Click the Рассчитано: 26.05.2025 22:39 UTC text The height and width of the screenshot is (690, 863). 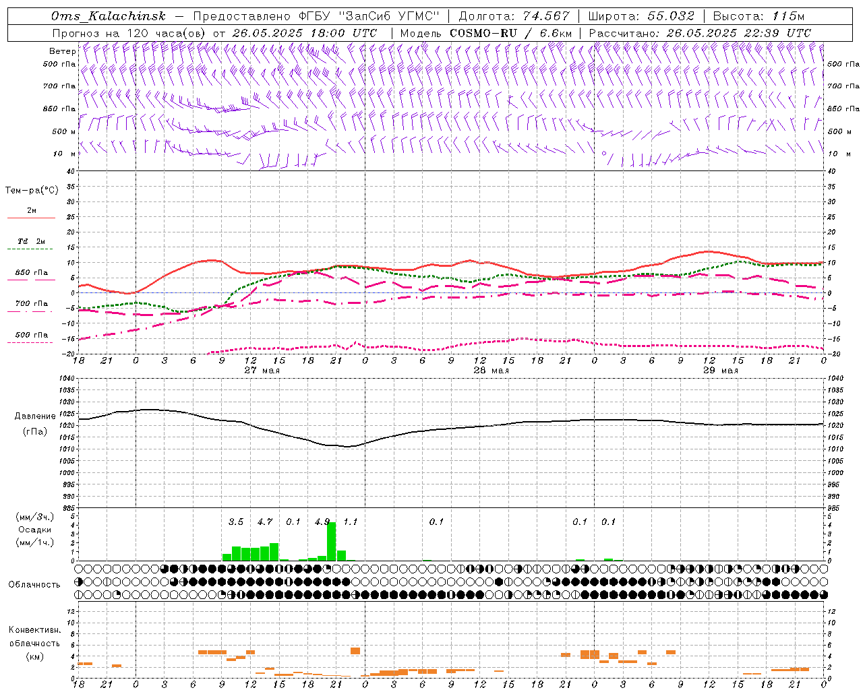coord(700,33)
